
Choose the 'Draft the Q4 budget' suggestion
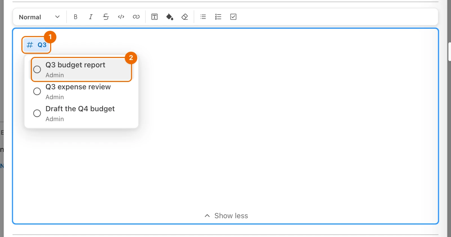point(81,114)
